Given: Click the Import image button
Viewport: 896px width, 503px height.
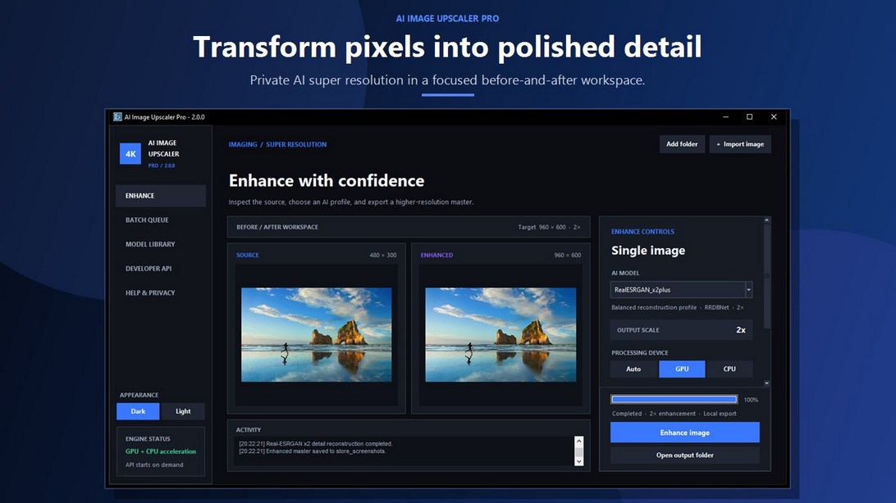Looking at the screenshot, I should tap(740, 144).
